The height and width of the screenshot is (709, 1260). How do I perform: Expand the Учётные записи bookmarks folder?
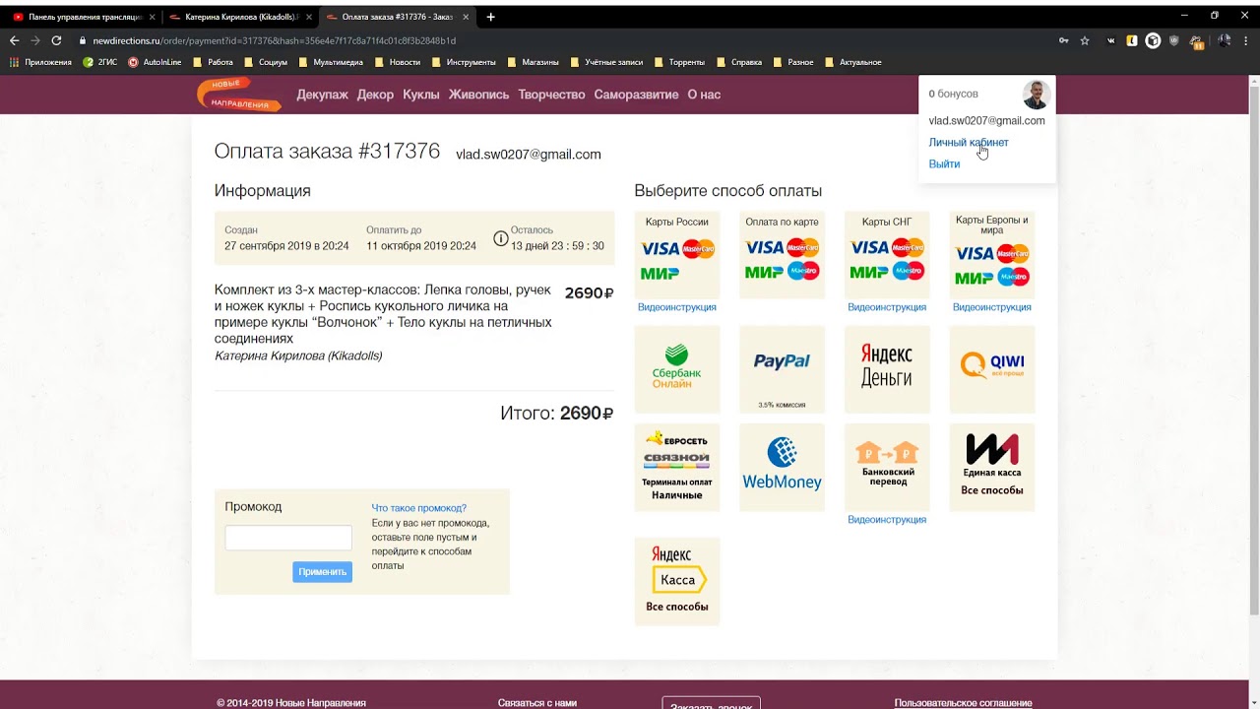coord(605,62)
